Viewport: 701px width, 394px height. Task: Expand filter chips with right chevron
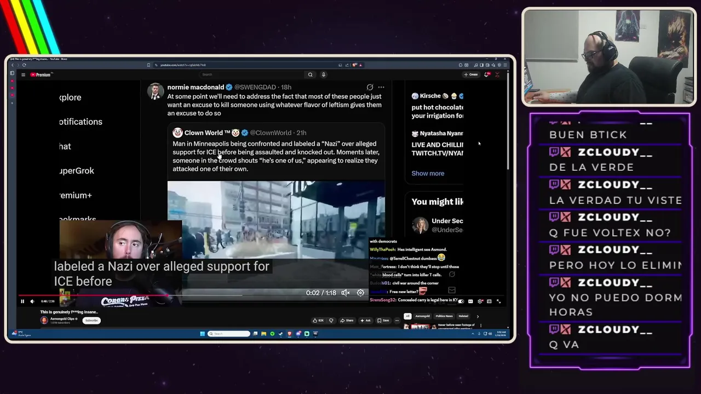[x=478, y=316]
